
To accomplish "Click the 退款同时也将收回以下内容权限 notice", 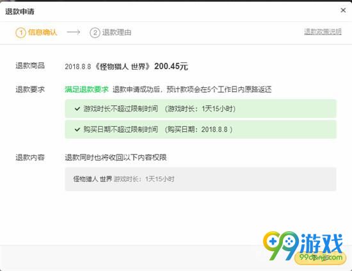I will (x=116, y=158).
